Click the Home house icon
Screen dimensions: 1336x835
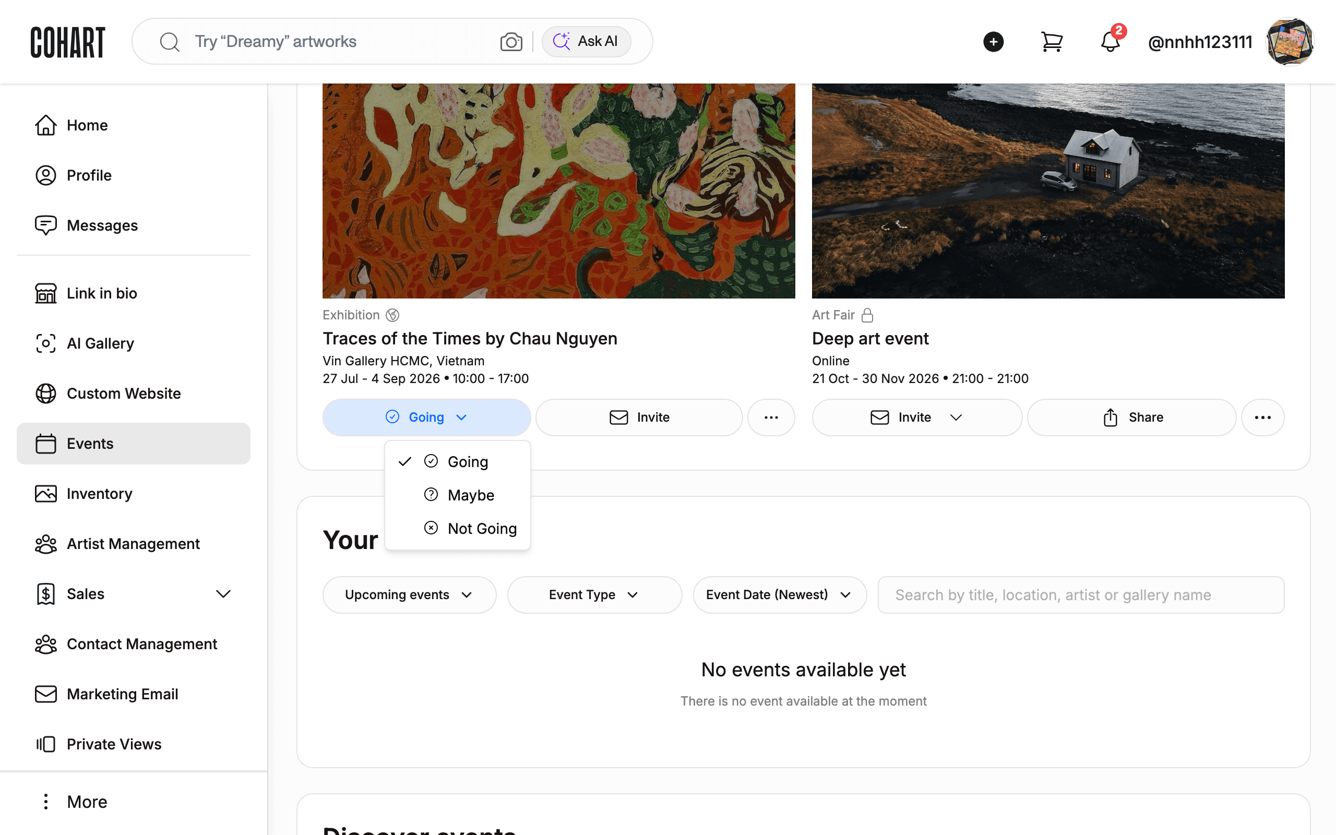click(46, 125)
